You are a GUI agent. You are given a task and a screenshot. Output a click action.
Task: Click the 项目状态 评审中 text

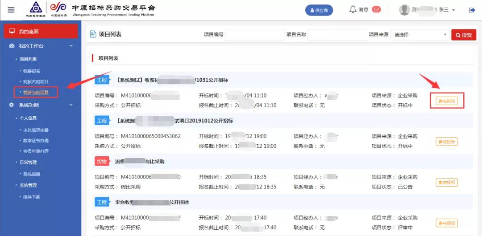[x=405, y=228]
